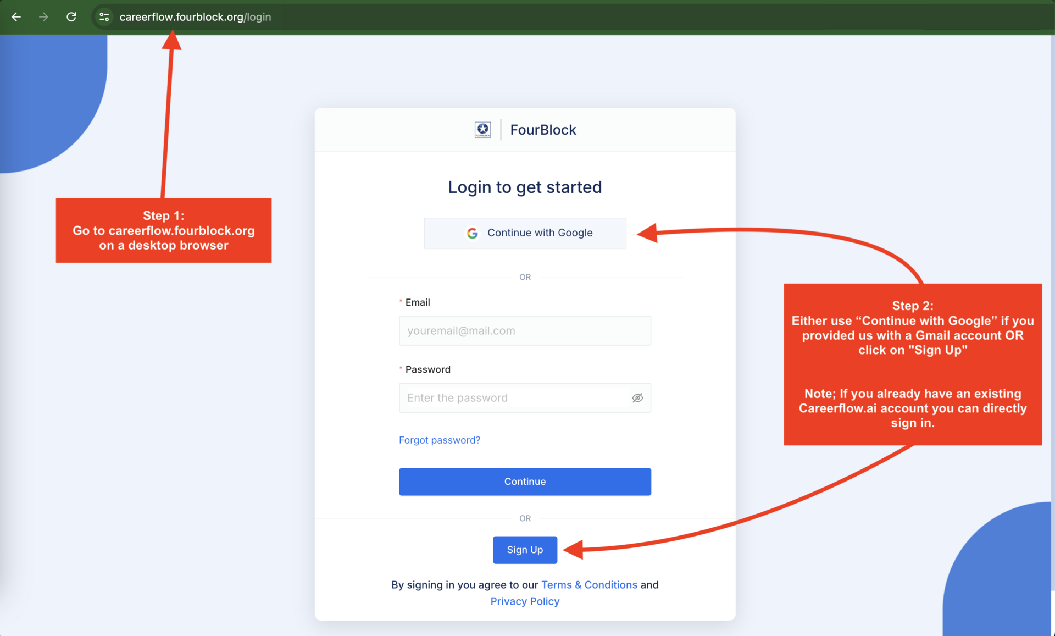Click the browser forward arrow

tap(43, 17)
